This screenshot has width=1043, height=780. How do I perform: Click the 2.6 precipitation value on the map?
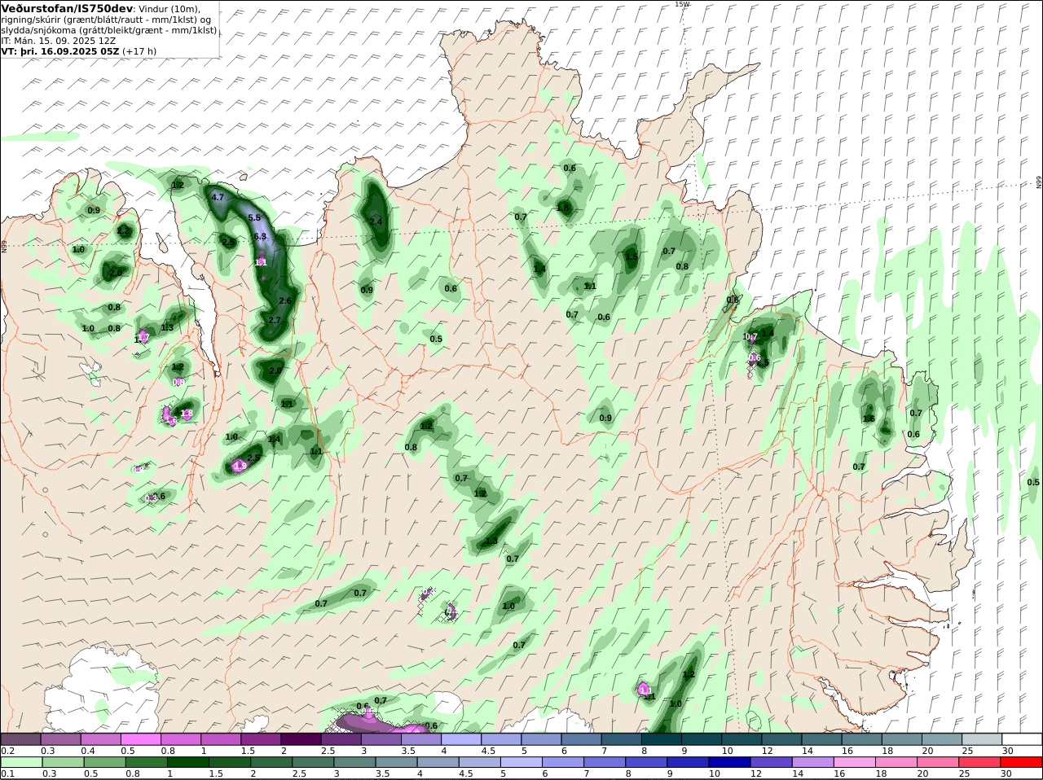point(285,301)
